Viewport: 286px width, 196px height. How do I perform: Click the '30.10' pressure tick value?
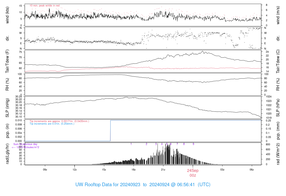coord(19,117)
